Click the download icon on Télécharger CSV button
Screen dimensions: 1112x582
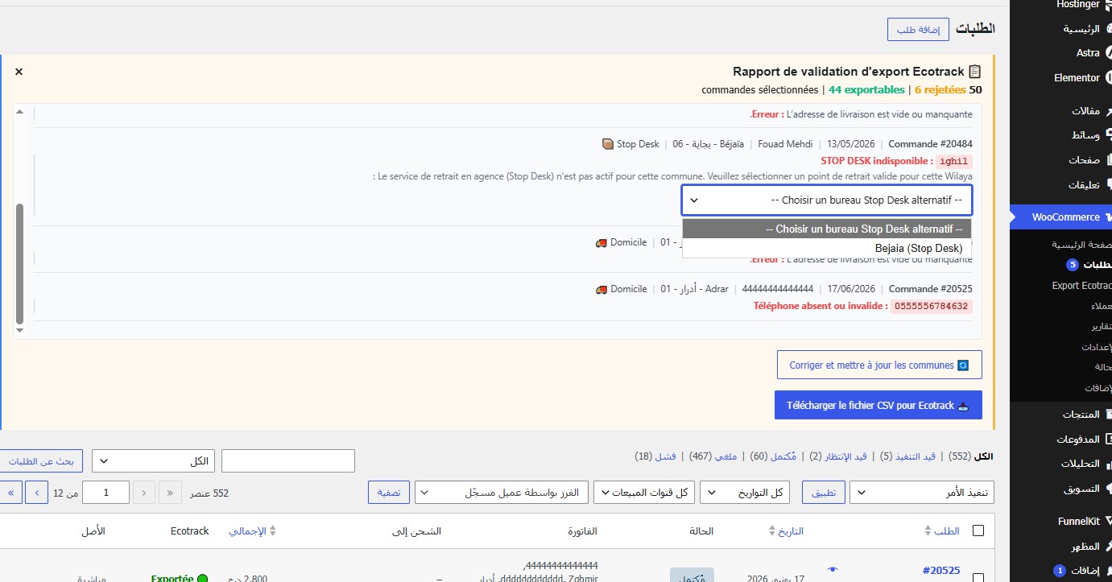[964, 406]
